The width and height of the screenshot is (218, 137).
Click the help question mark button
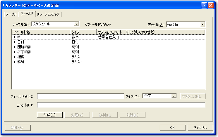click(x=204, y=5)
